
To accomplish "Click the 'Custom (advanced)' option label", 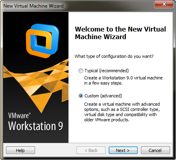I will 103,96.
